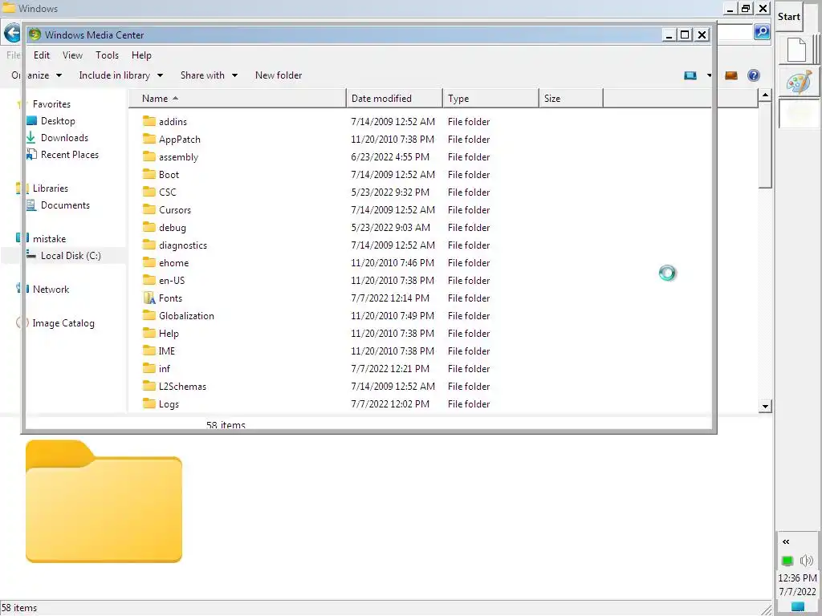Click the Desktop icon under Favorites
This screenshot has height=616, width=822.
coord(31,120)
